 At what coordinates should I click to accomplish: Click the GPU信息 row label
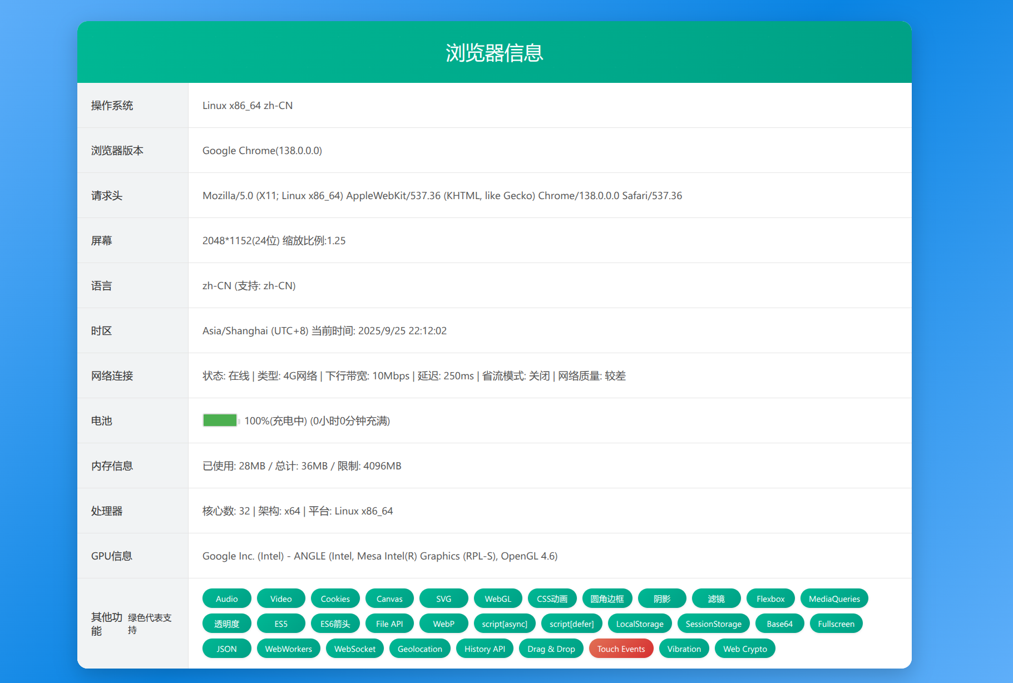pyautogui.click(x=111, y=556)
